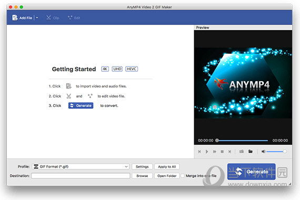Image resolution: width=300 pixels, height=200 pixels.
Task: Click the Add File toolbar button
Action: pos(22,18)
